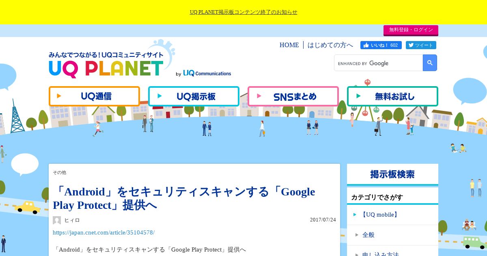This screenshot has height=256, width=487.
Task: Open the author ヒィロ profile
Action: point(72,220)
